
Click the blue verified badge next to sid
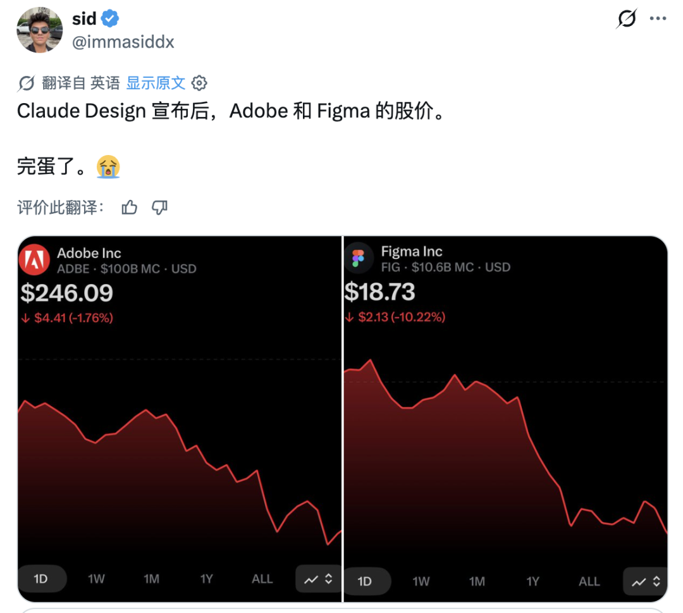(x=111, y=19)
